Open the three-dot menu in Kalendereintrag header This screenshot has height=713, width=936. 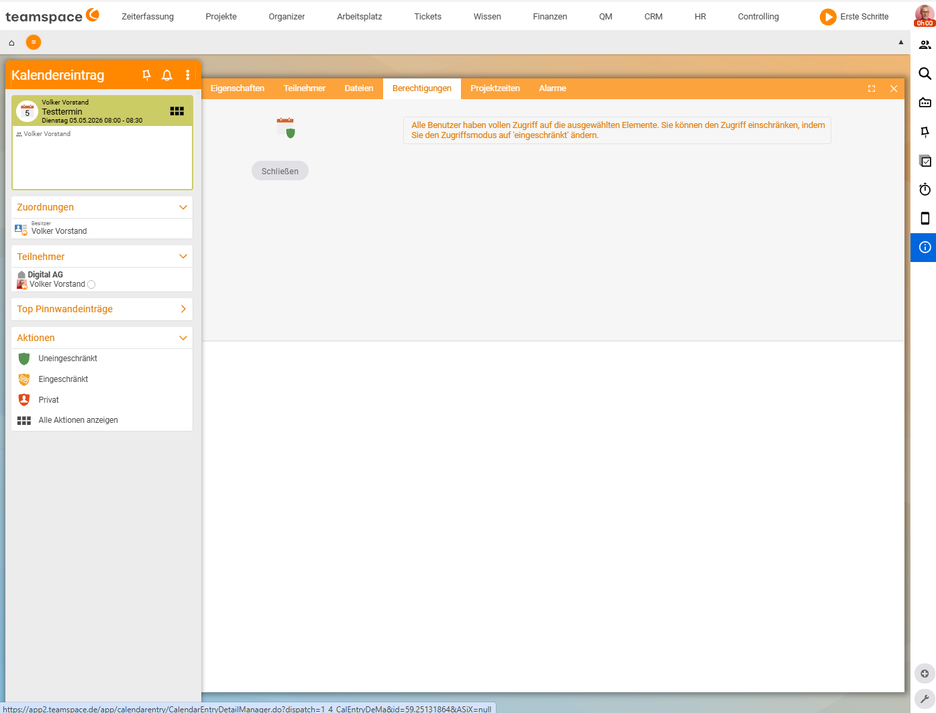click(x=188, y=75)
